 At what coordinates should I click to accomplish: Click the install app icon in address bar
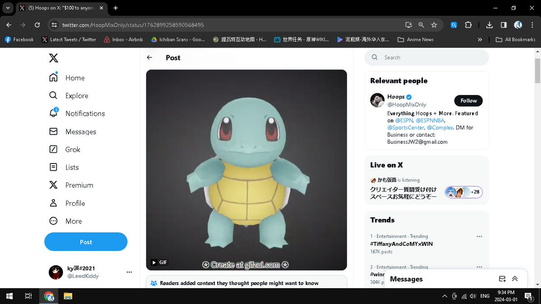[408, 25]
